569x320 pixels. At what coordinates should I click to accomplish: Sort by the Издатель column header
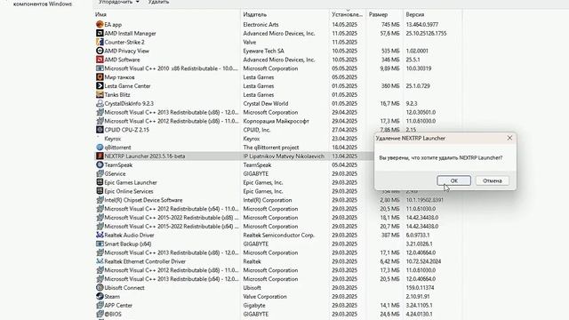[x=255, y=14]
